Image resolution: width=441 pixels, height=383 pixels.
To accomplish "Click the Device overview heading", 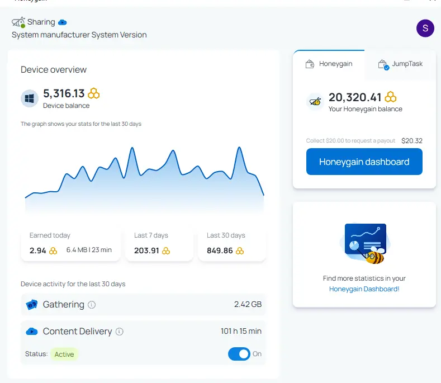I will [54, 69].
